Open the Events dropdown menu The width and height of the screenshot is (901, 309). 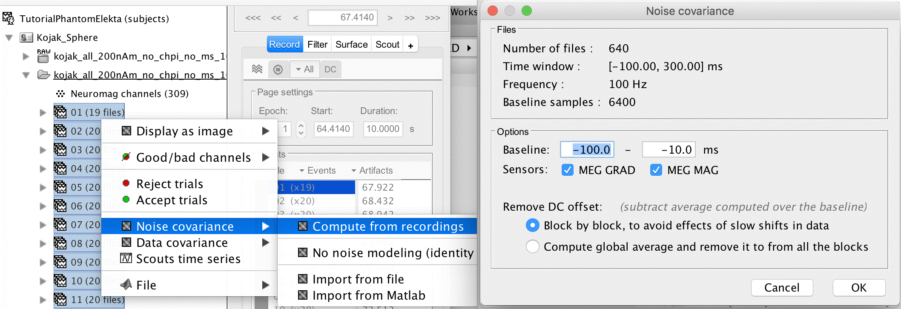pyautogui.click(x=318, y=171)
